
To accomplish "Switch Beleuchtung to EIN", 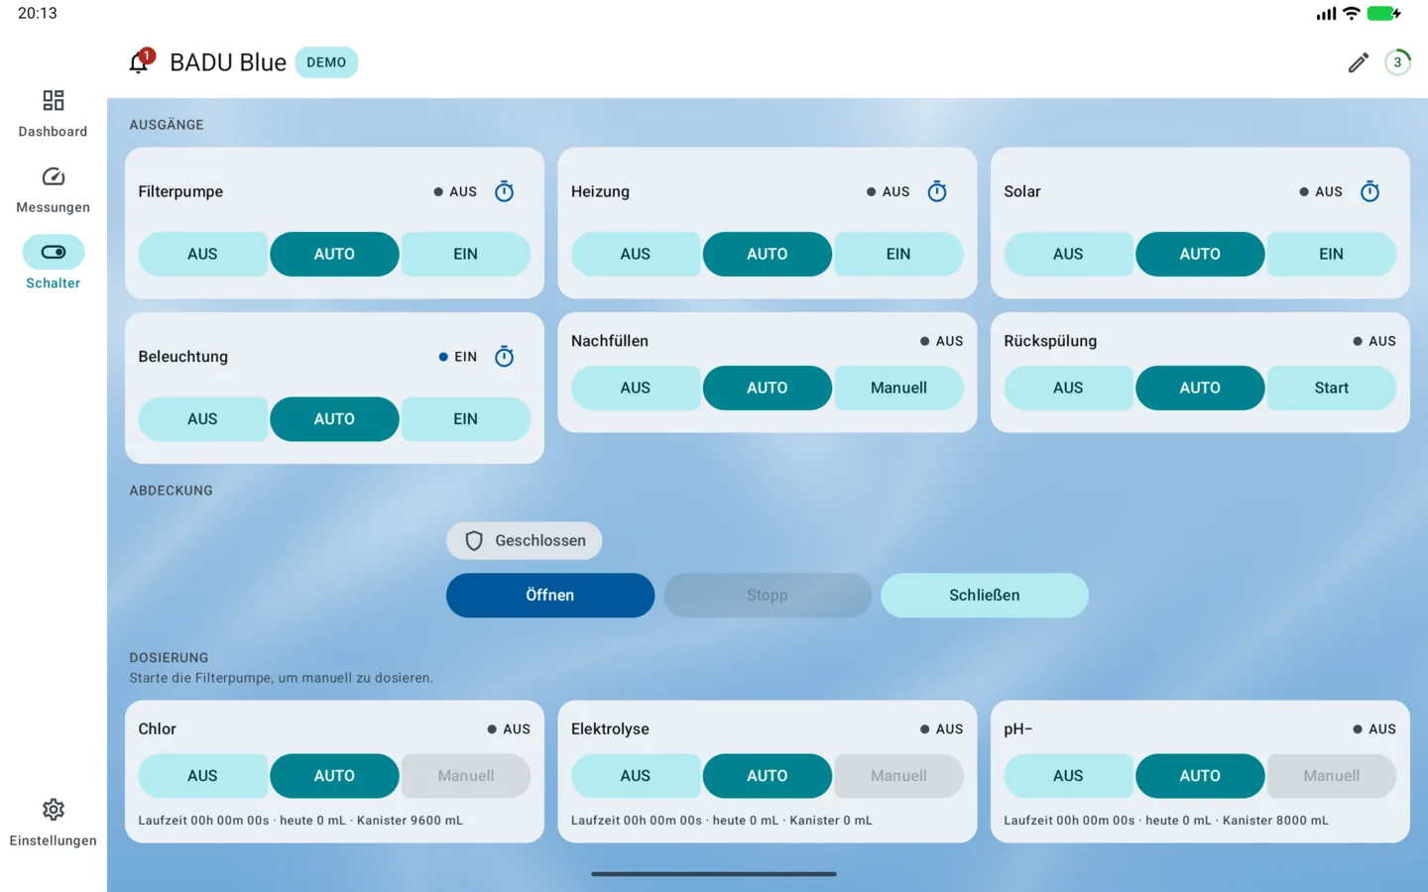I will 465,419.
